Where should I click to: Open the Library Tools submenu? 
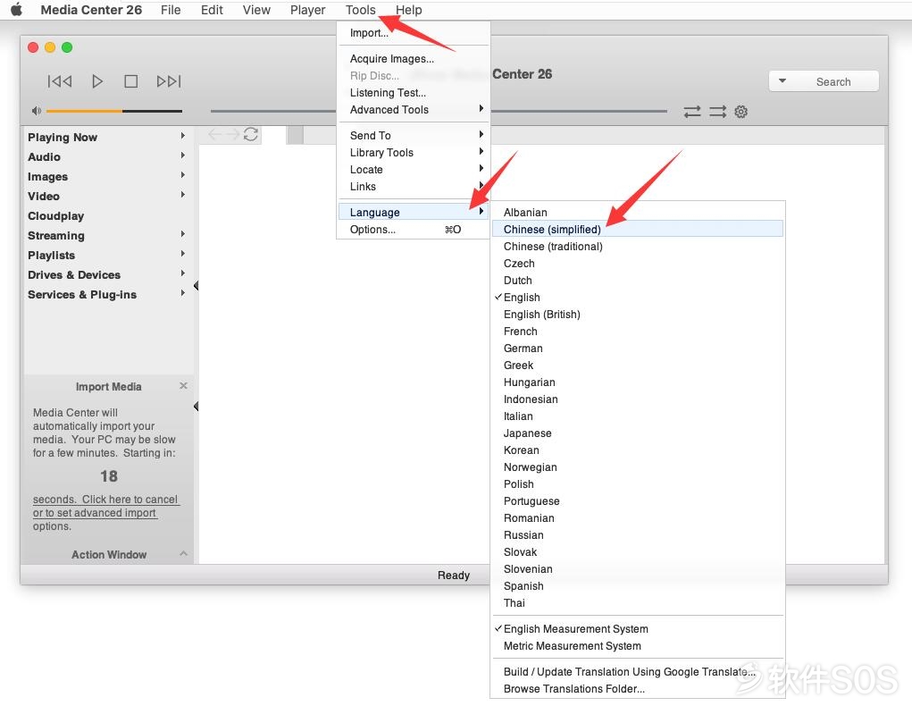(x=414, y=153)
